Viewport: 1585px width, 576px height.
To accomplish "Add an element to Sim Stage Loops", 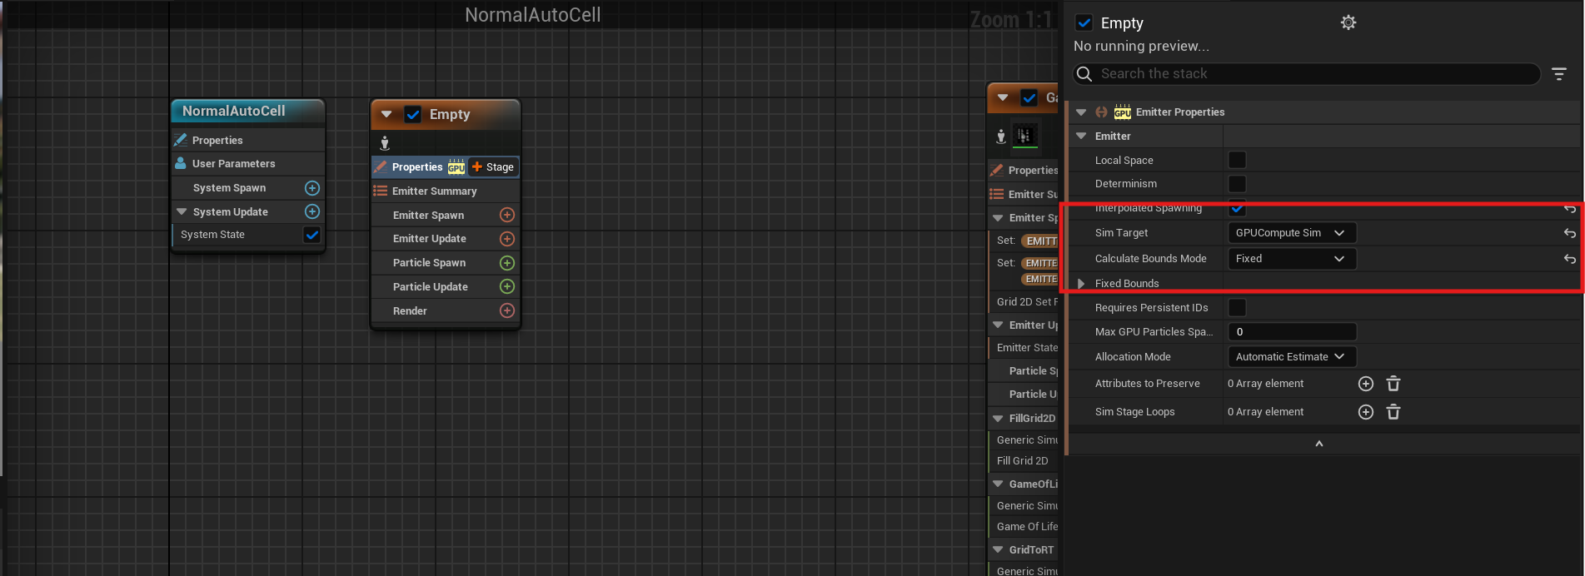I will pyautogui.click(x=1366, y=412).
